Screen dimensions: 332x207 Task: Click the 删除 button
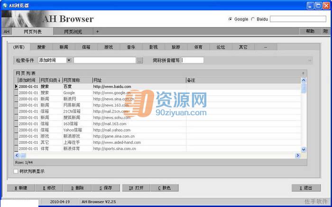point(77,188)
